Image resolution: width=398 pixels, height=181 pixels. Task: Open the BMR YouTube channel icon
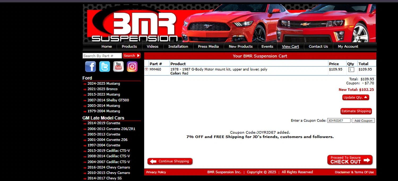(118, 67)
